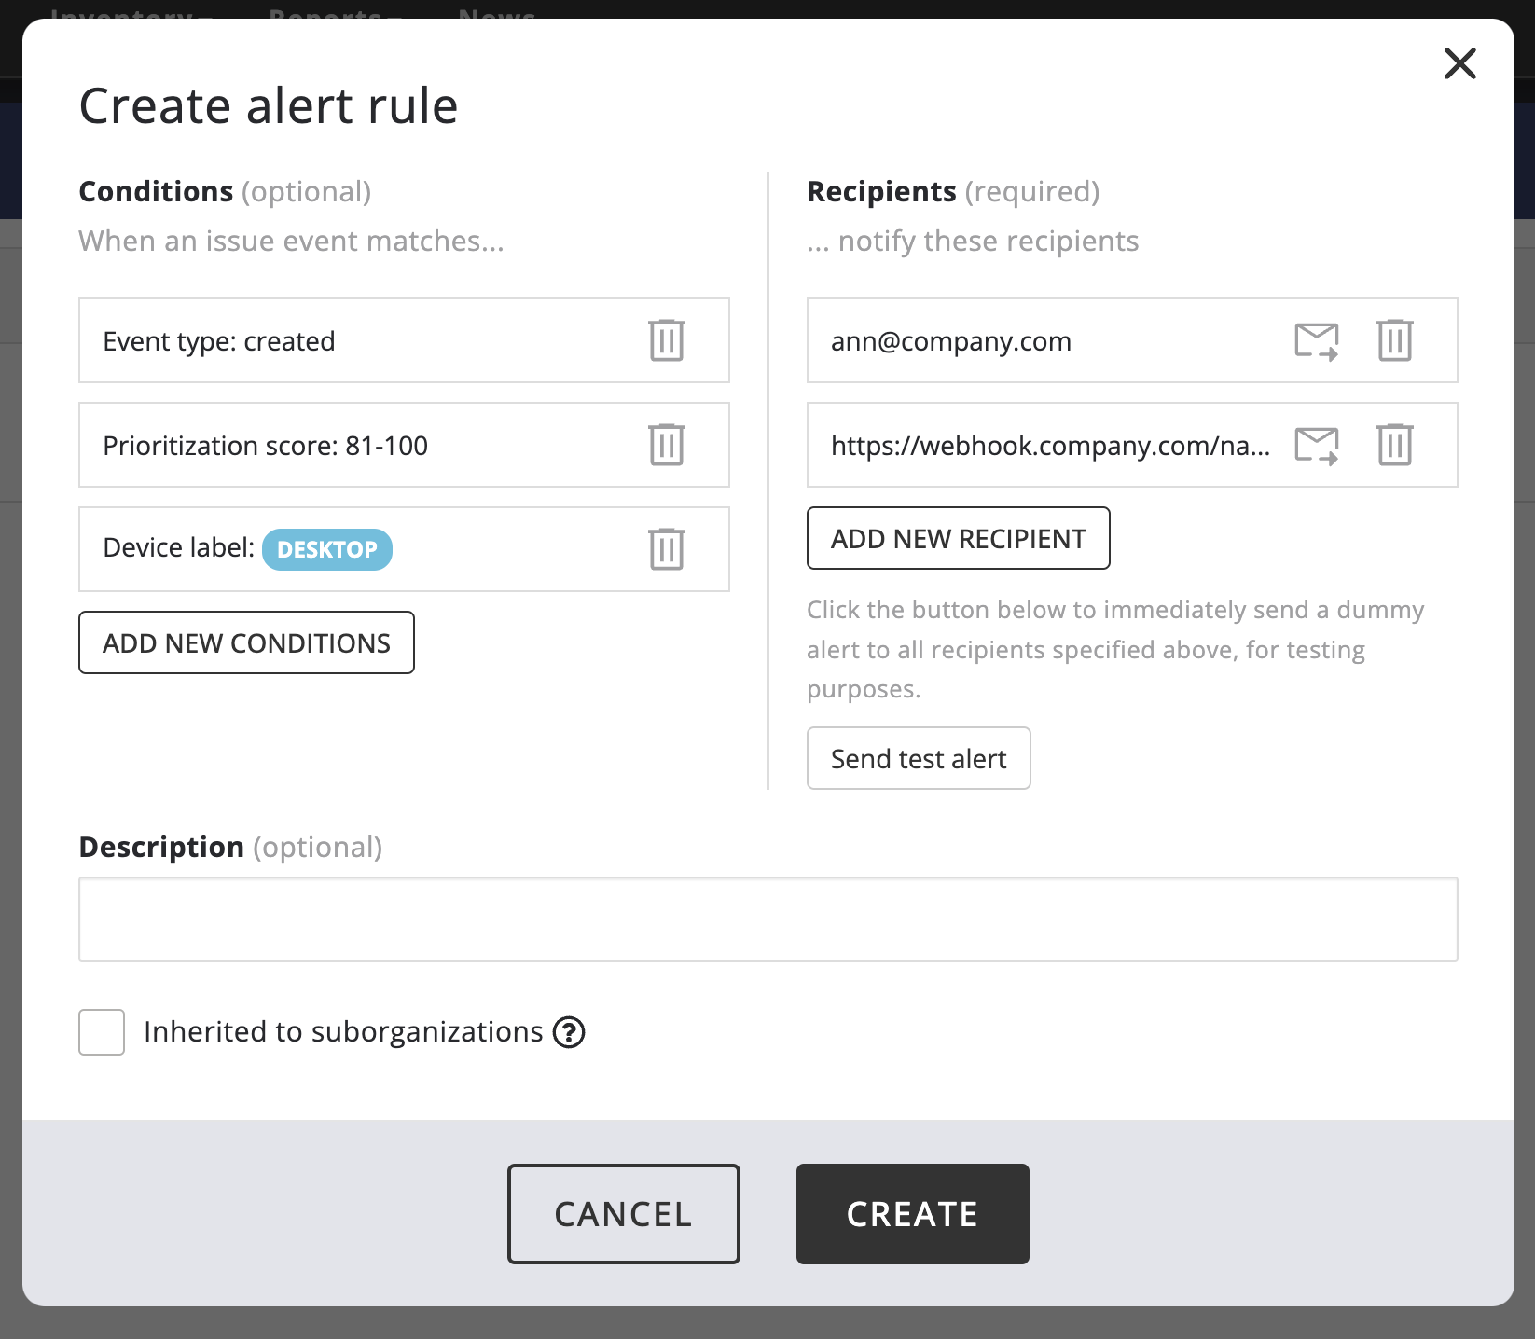Screen dimensions: 1535x1339
Task: Cancel the alert rule creation
Action: click(623, 1213)
